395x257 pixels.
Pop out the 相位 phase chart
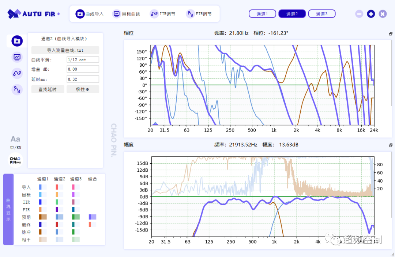pyautogui.click(x=391, y=34)
